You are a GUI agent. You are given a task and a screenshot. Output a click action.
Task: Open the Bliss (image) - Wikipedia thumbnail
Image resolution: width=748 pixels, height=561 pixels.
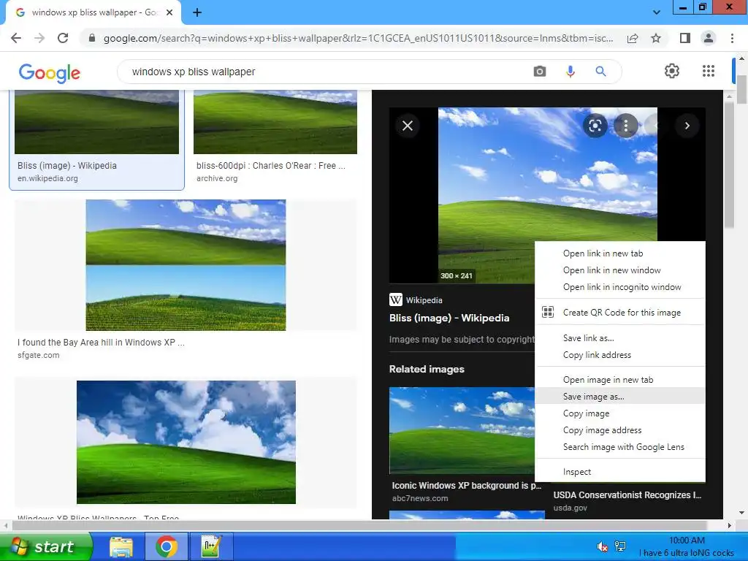pyautogui.click(x=97, y=122)
